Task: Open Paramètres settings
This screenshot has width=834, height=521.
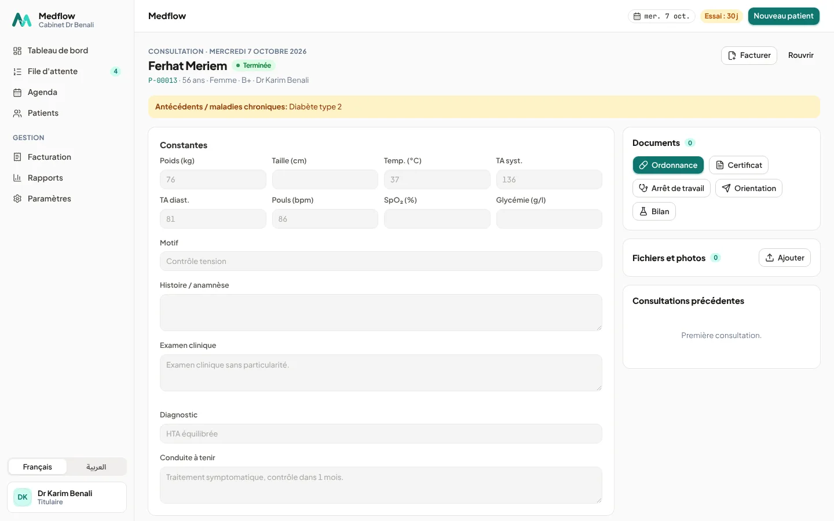Action: [x=67, y=199]
